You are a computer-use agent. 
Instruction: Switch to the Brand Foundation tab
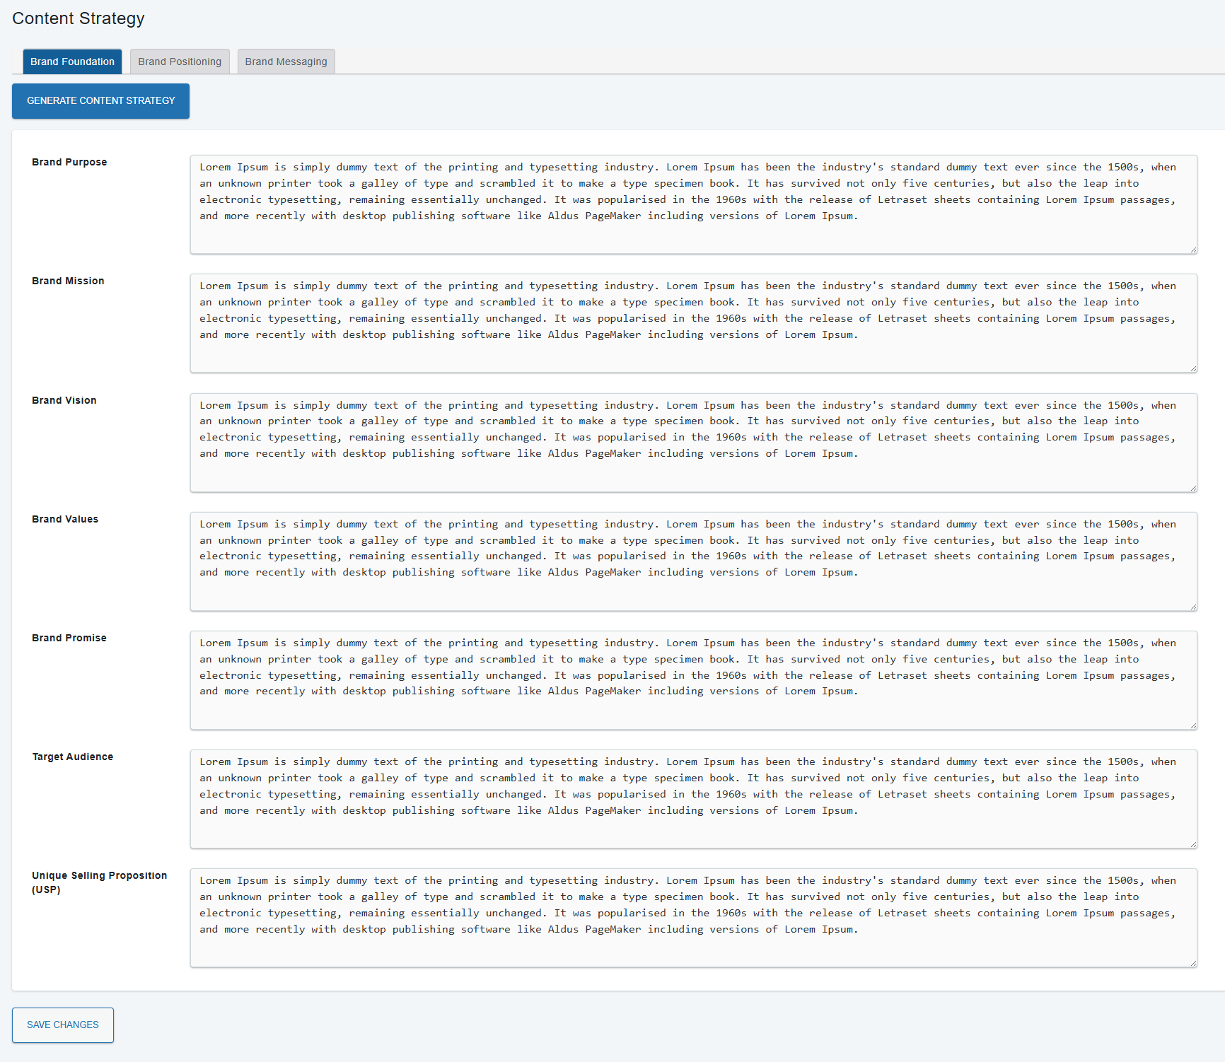(x=72, y=62)
